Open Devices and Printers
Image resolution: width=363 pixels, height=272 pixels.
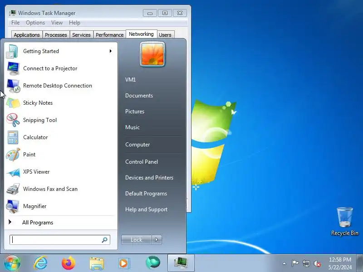tap(149, 178)
